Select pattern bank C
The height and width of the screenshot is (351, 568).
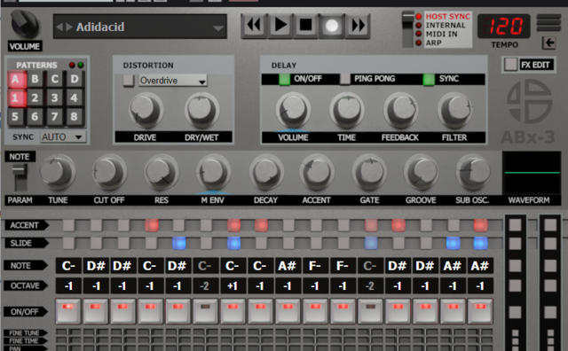coord(55,79)
